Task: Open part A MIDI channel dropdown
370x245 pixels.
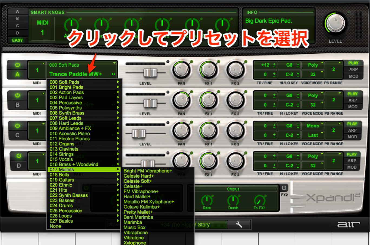Action: tap(37, 70)
